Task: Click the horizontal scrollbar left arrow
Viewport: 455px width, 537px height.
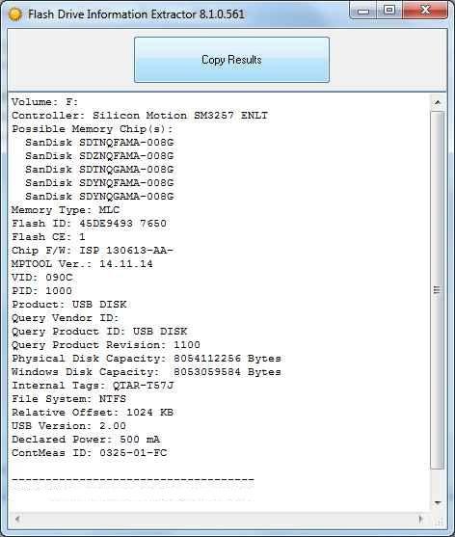Action: (x=17, y=520)
